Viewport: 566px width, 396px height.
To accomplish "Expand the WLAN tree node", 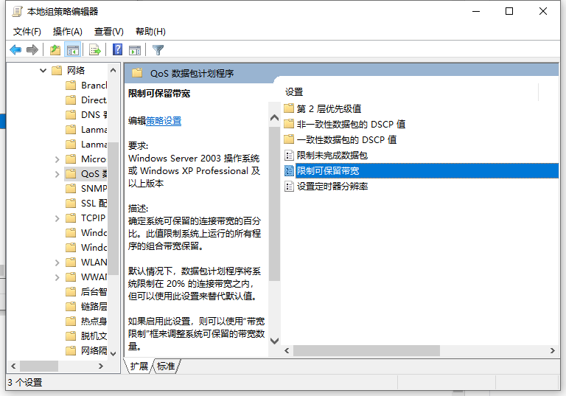I will click(x=57, y=263).
